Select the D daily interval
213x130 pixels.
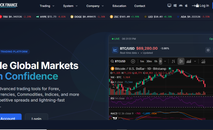pos(160,61)
